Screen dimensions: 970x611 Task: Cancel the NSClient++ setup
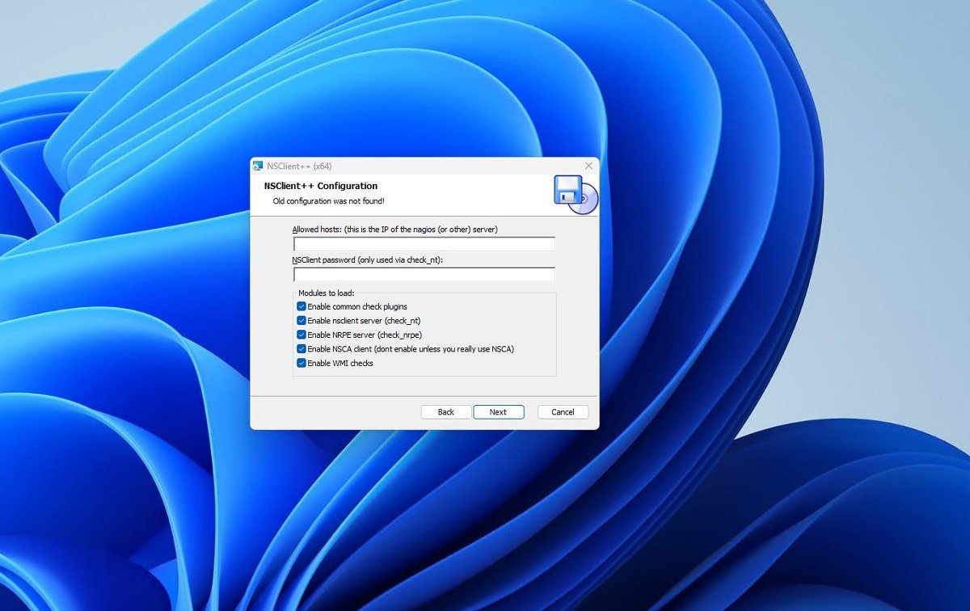click(x=563, y=412)
